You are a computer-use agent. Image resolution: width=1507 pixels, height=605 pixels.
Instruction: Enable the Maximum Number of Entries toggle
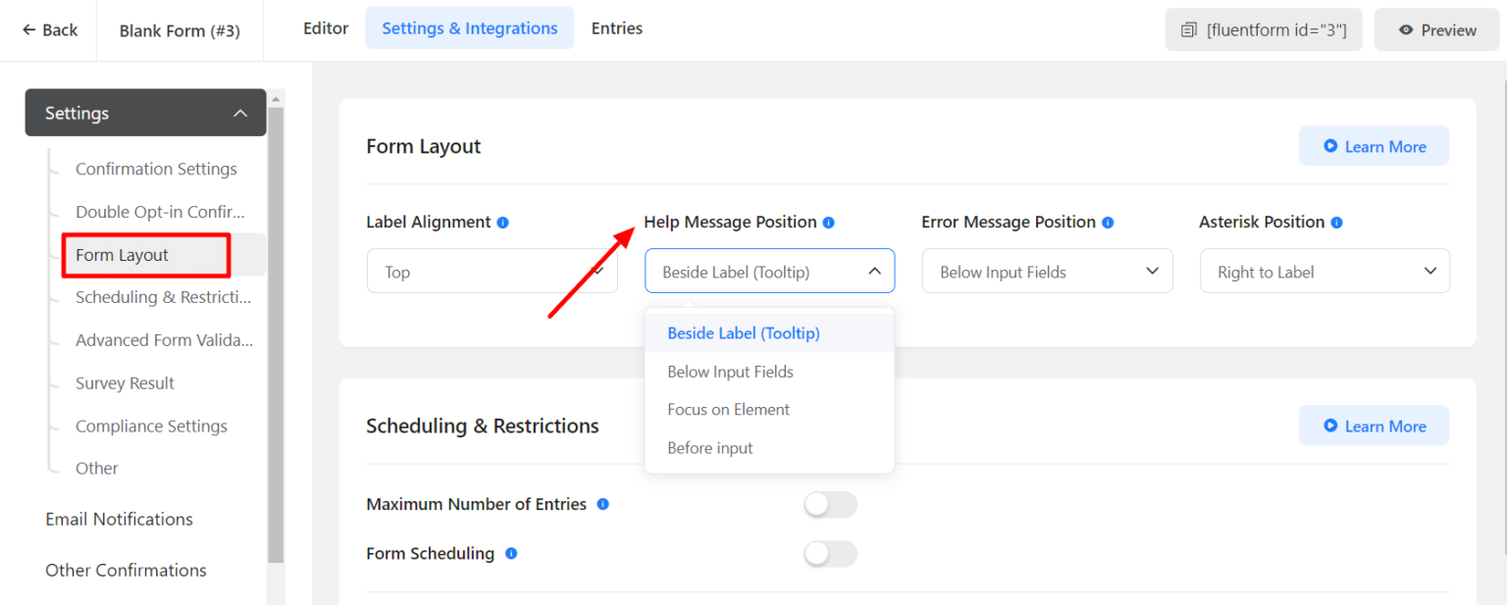(829, 504)
